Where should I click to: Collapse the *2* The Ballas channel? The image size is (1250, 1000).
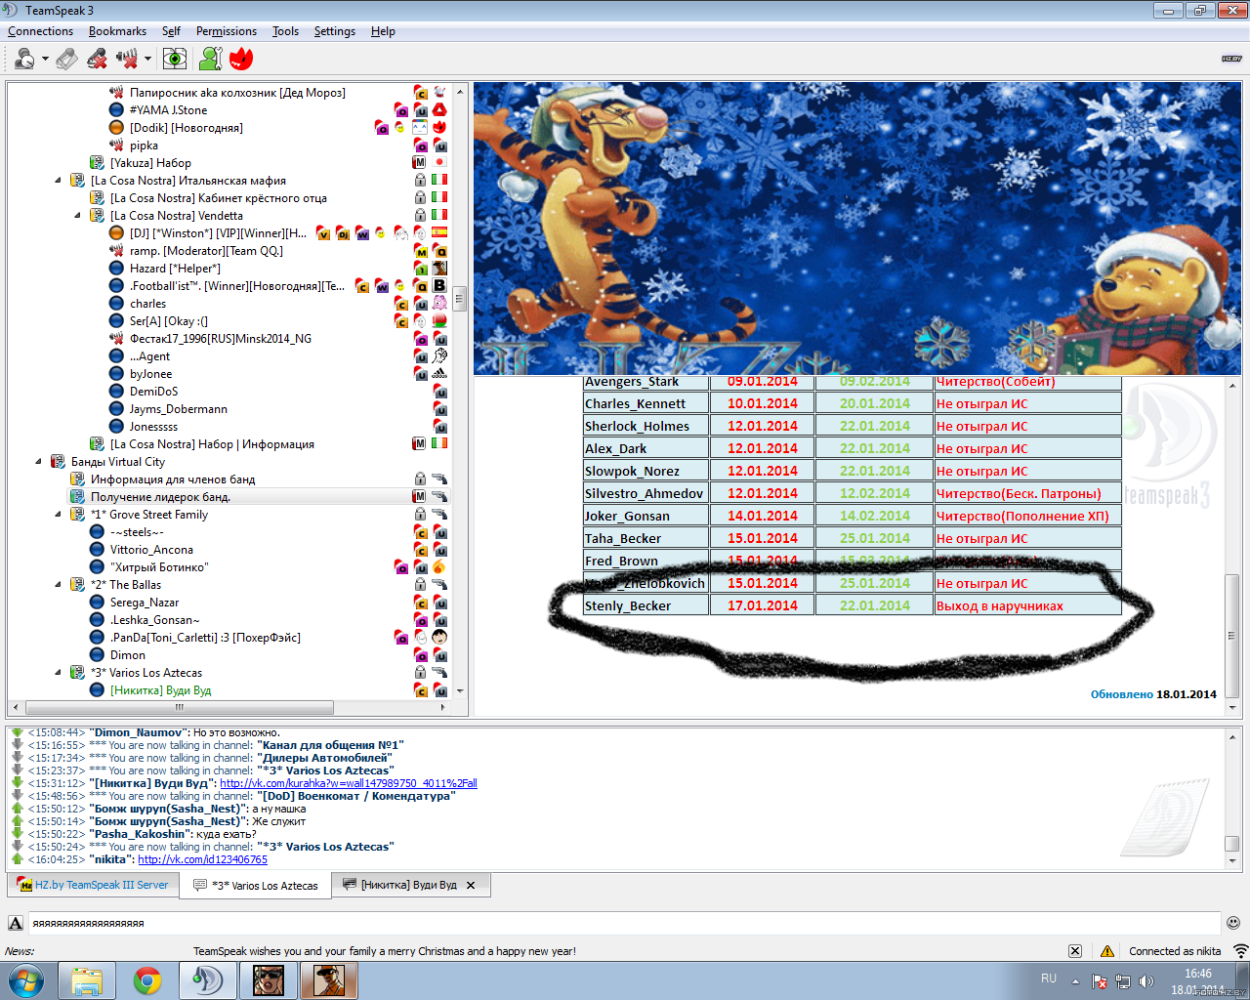point(58,585)
